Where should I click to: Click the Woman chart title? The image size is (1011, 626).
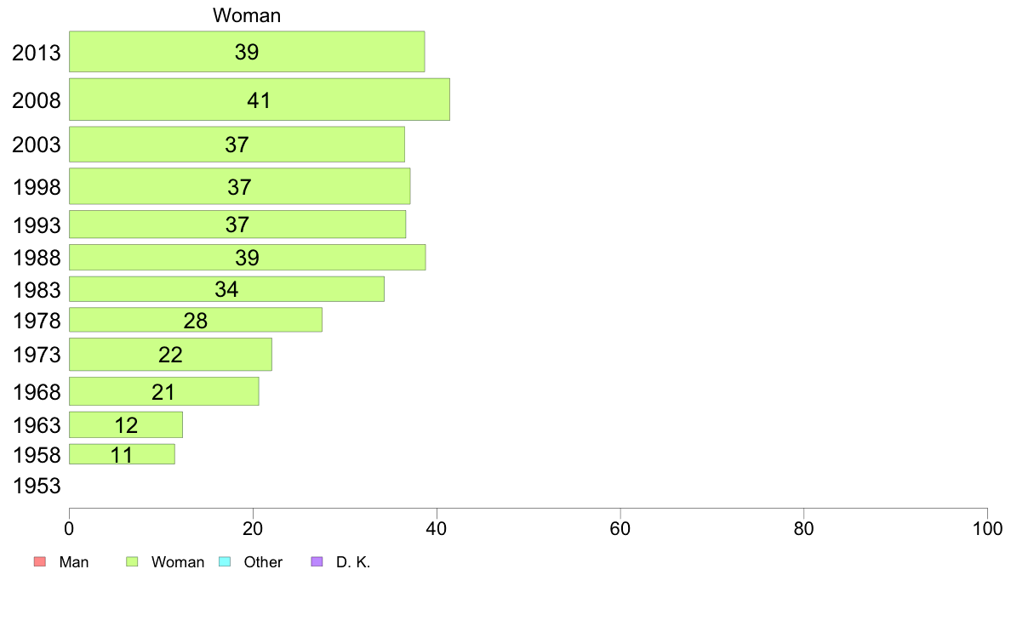[247, 15]
